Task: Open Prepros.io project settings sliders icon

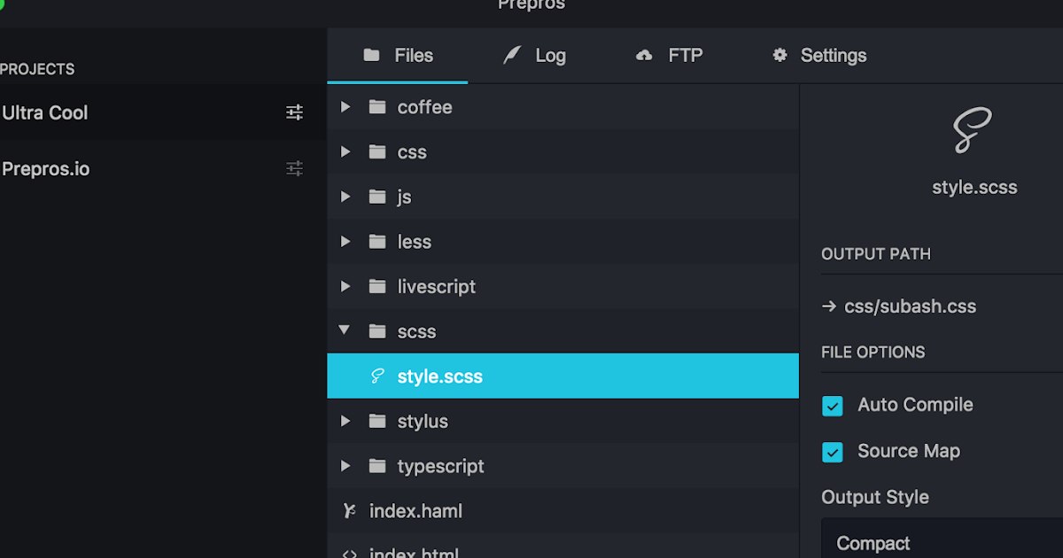Action: [294, 168]
